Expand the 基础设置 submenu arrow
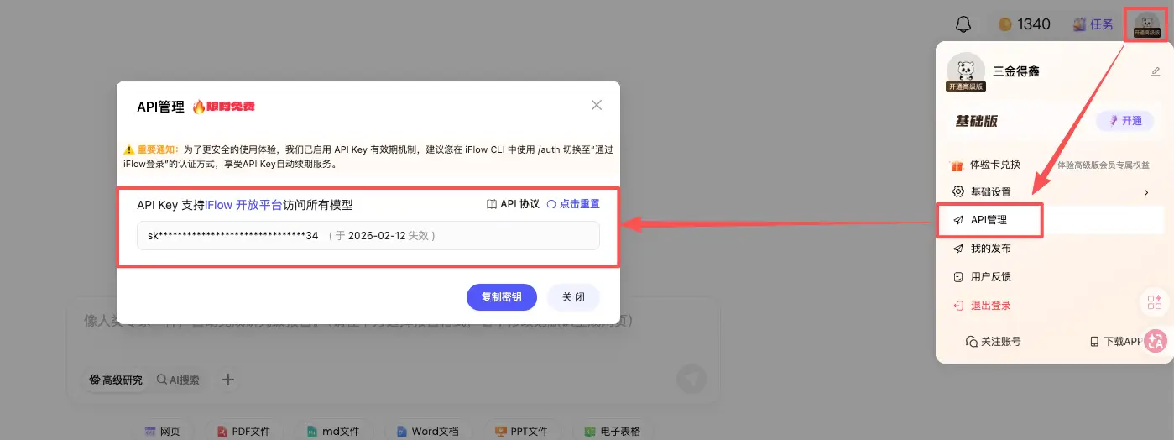This screenshot has width=1174, height=440. pos(1146,192)
